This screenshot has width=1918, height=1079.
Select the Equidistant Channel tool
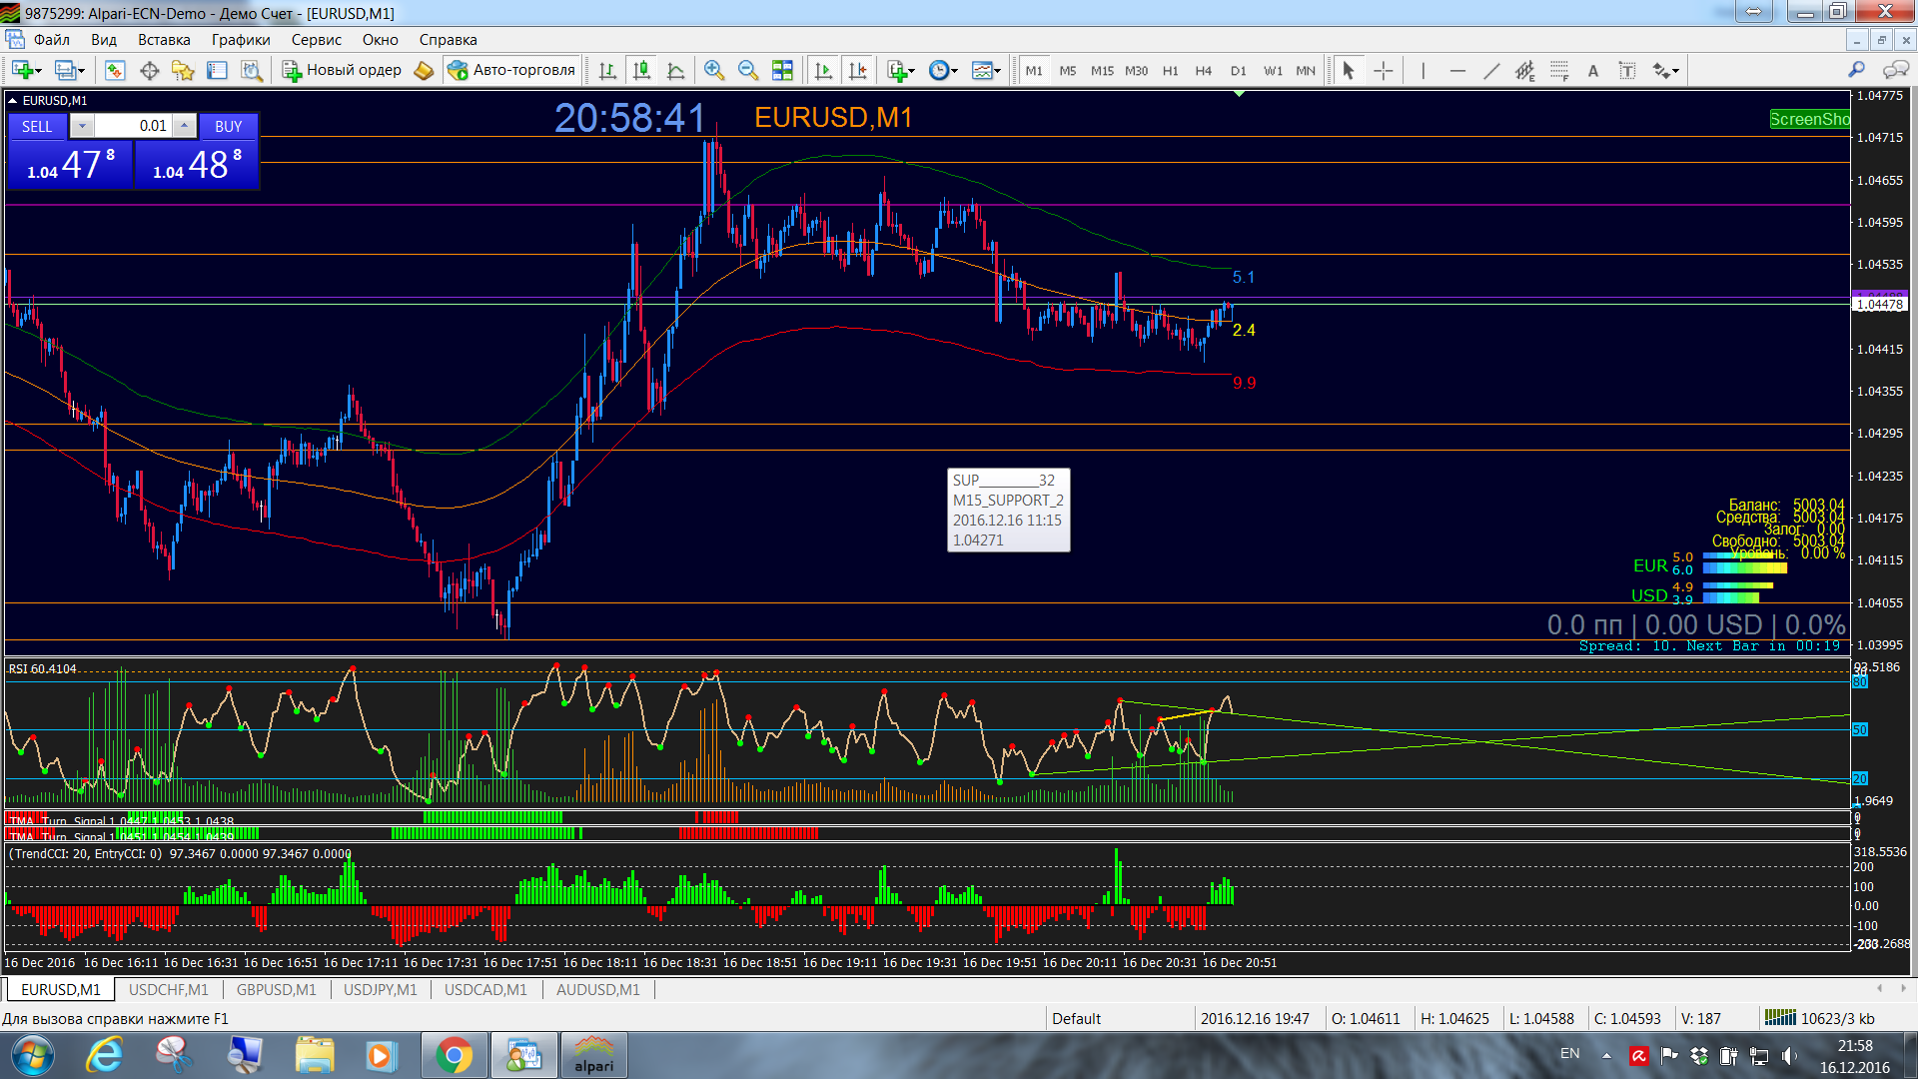coord(1524,70)
